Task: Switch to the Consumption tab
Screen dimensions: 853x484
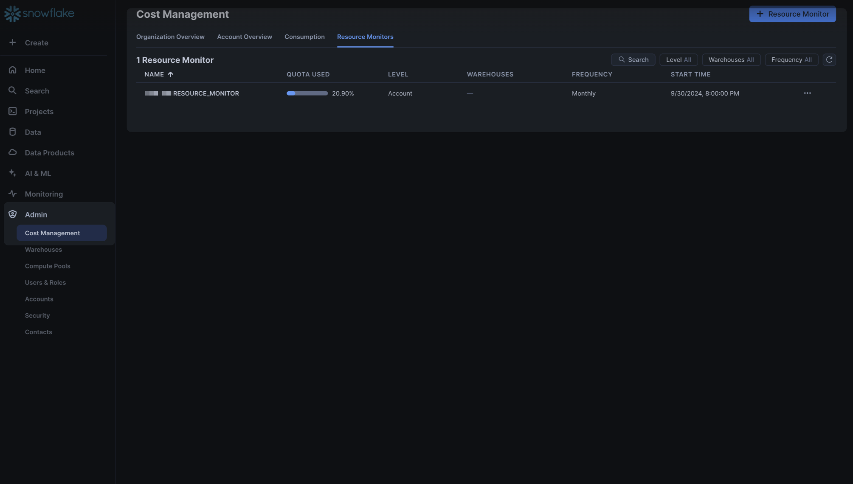Action: point(304,37)
